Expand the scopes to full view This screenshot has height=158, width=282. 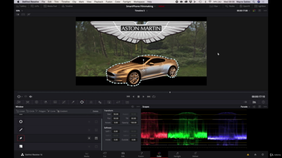pos(260,107)
